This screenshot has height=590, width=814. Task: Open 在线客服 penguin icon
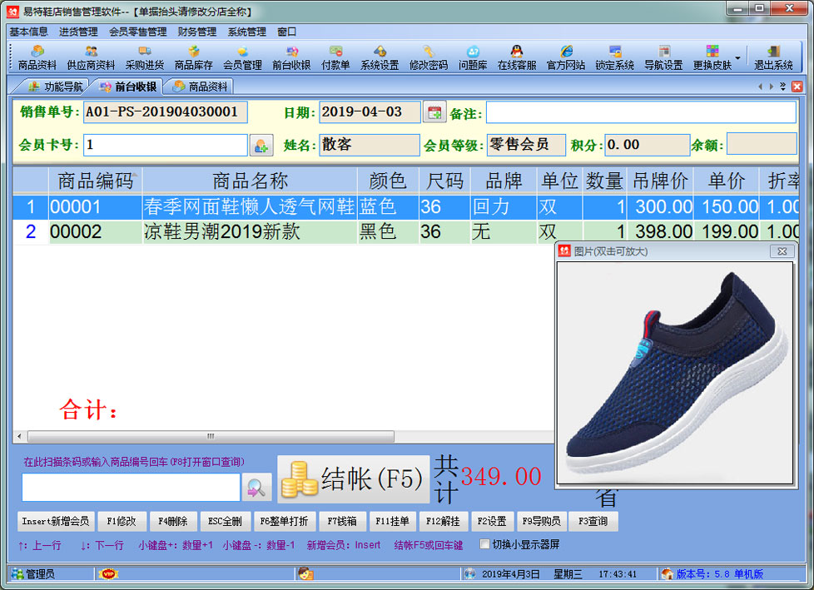click(x=516, y=57)
